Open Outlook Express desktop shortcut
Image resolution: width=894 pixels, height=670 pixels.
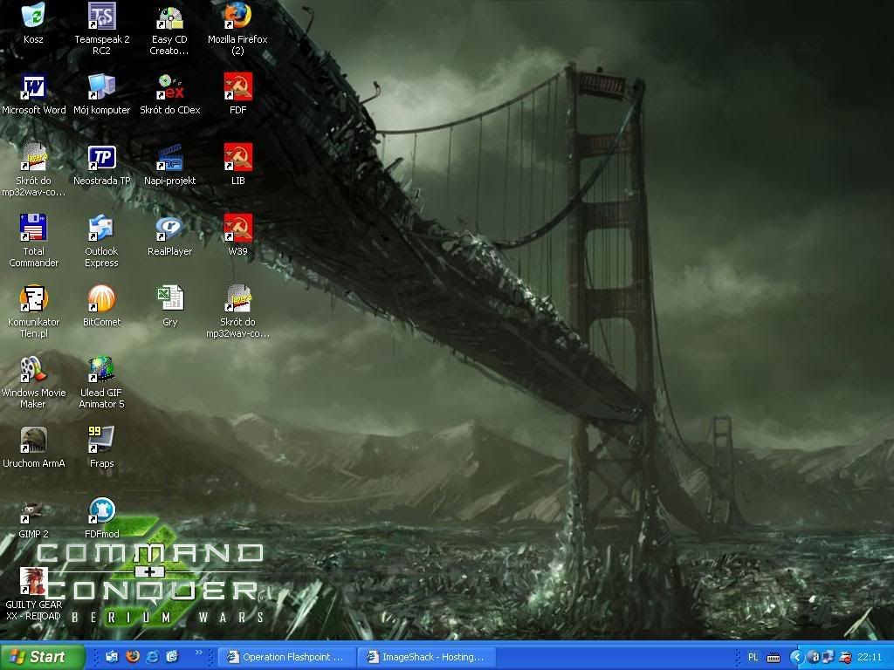tap(101, 228)
